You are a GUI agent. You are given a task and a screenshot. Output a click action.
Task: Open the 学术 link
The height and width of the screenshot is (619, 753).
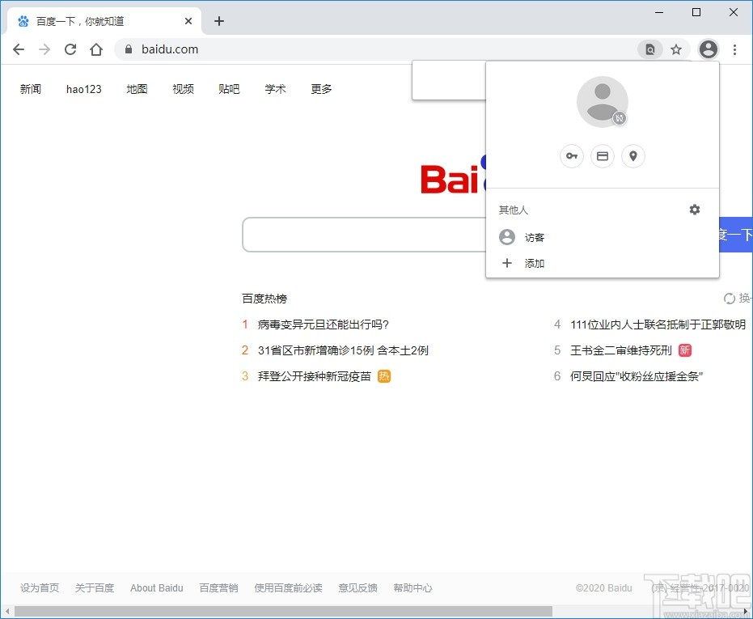[275, 89]
